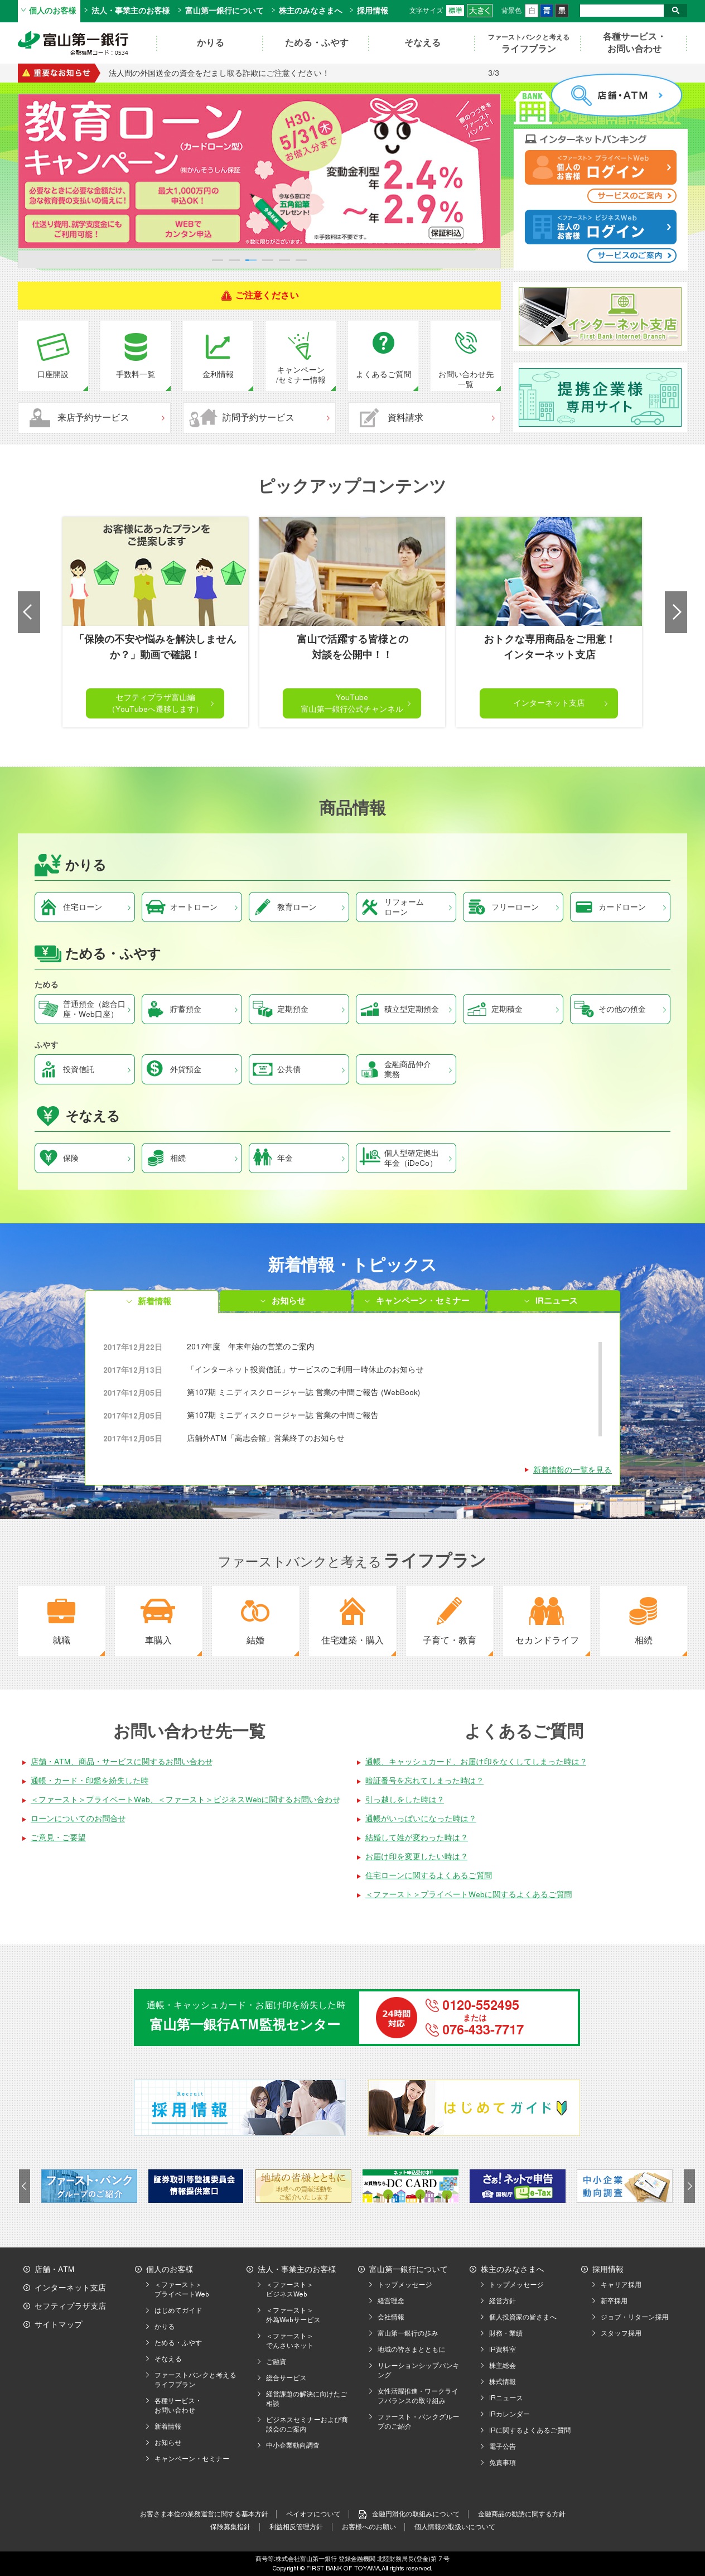This screenshot has height=2576, width=705.
Task: Expand the ためる・ふやす navigation menu
Action: [x=316, y=43]
